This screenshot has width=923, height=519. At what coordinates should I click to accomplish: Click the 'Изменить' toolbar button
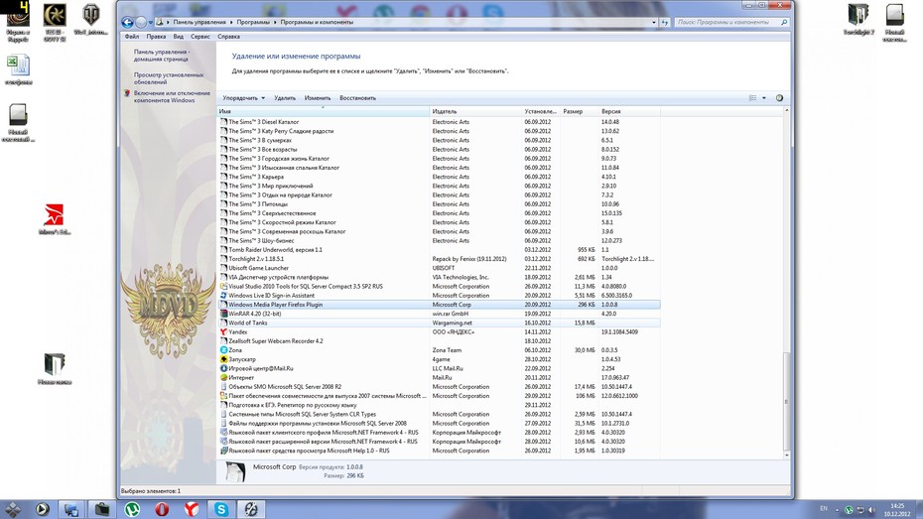pos(318,98)
